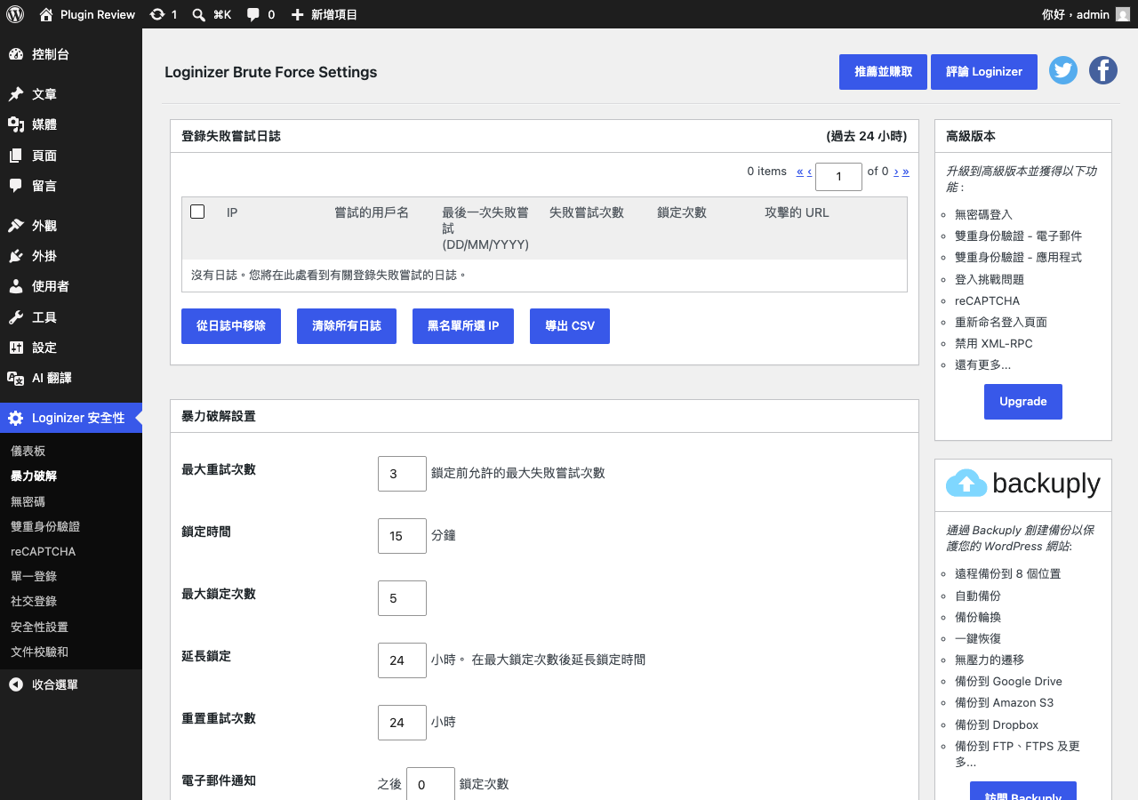Click the Loginizer 安全性 gear icon
This screenshot has height=800, width=1138.
(x=16, y=418)
